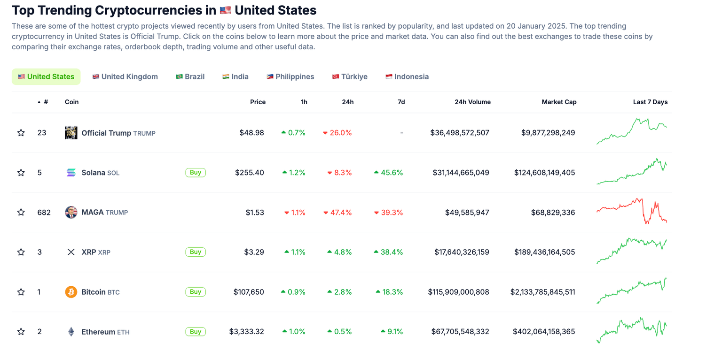Sort coins by 24h Volume header
Image resolution: width=722 pixels, height=351 pixels.
click(472, 102)
